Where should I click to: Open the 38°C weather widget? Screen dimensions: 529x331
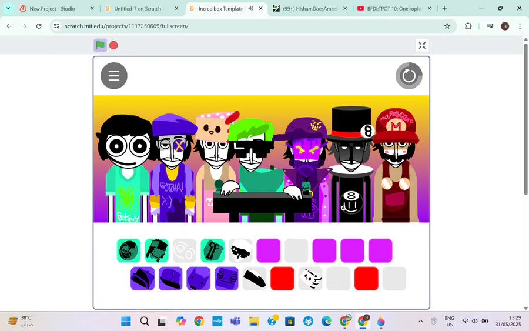pos(21,321)
